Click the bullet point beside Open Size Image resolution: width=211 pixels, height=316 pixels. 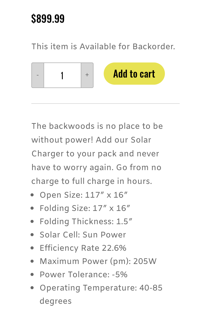(x=32, y=195)
